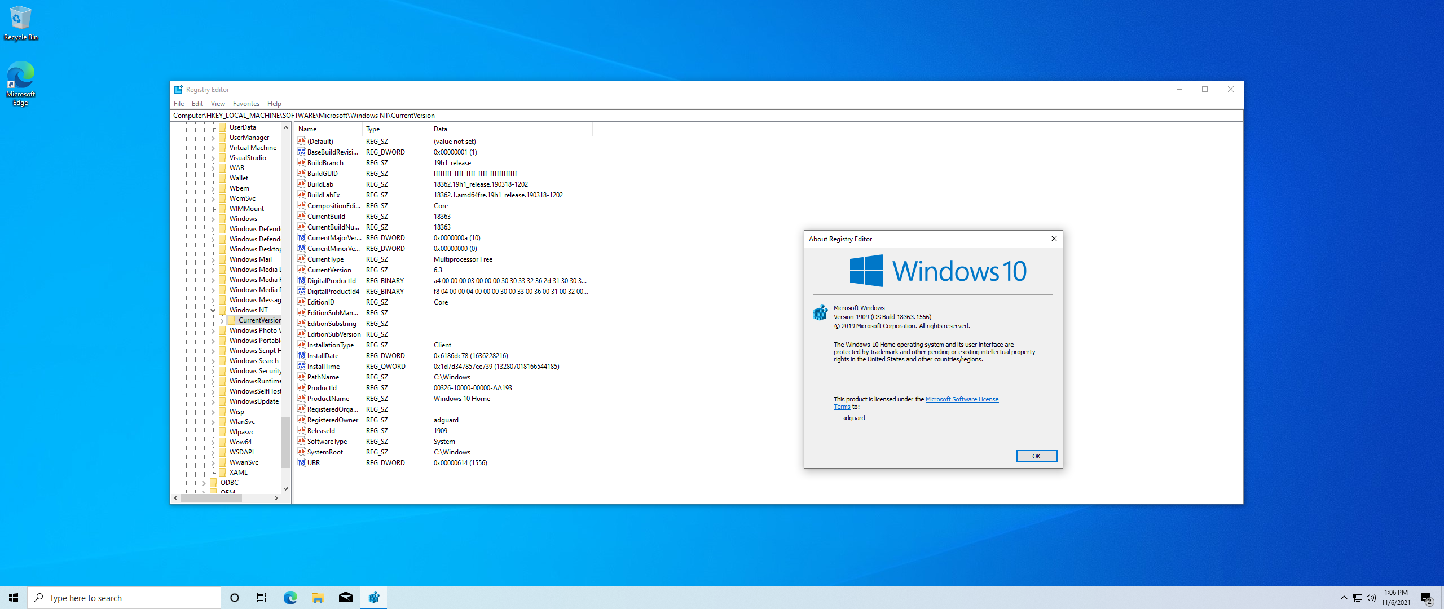Click the Wallet folder icon in tree
The height and width of the screenshot is (609, 1444).
[222, 178]
